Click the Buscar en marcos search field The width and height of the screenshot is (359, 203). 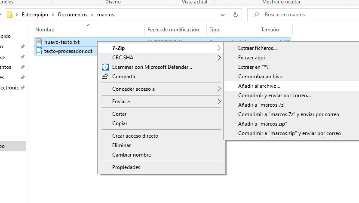pyautogui.click(x=304, y=15)
